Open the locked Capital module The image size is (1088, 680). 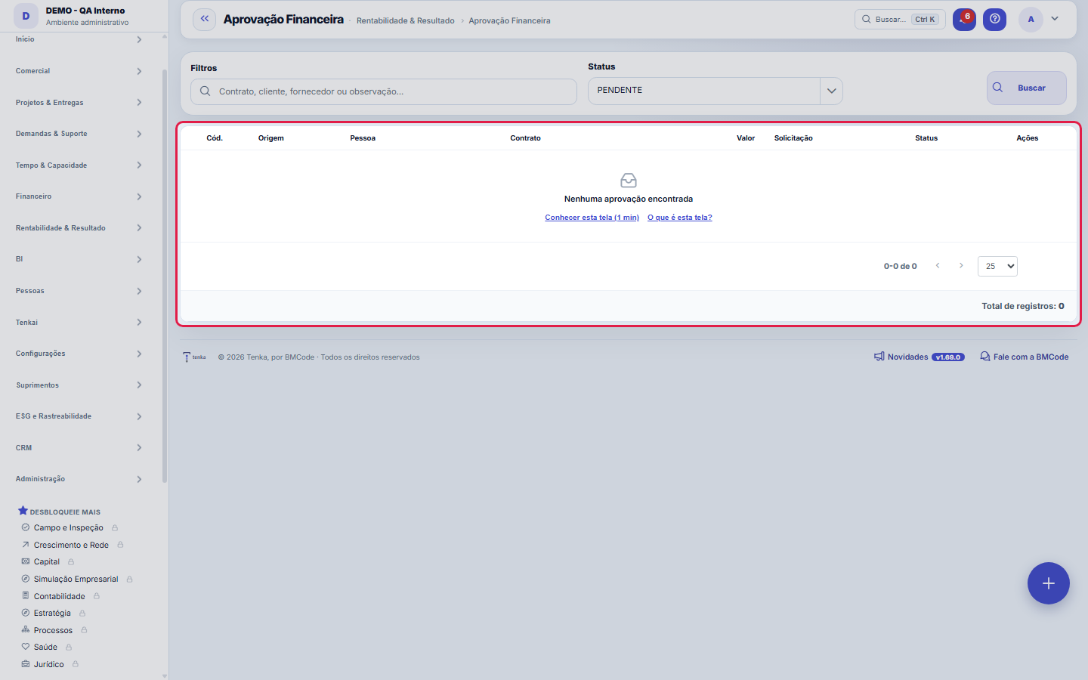[47, 562]
